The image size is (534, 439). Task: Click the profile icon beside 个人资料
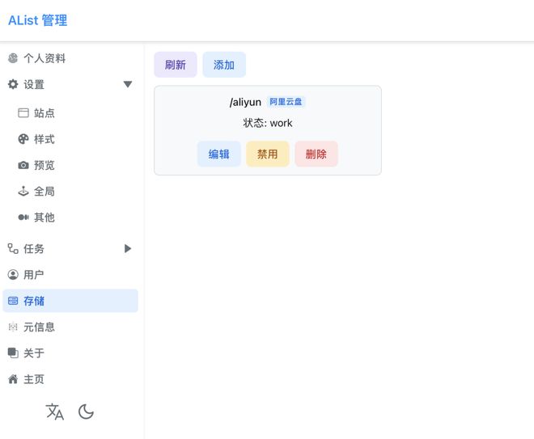point(13,58)
